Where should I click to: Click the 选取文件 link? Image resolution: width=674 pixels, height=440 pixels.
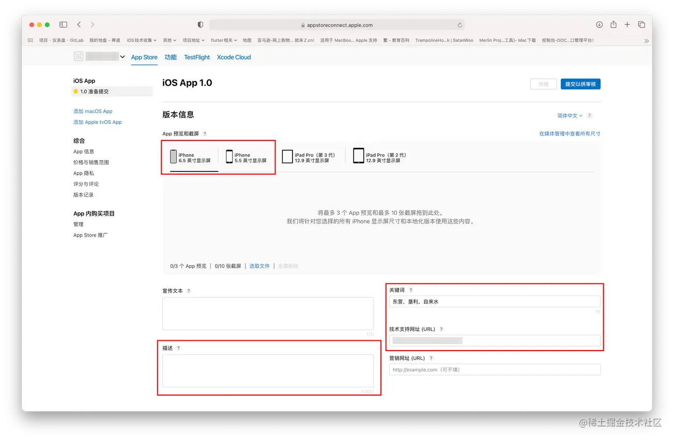point(259,266)
